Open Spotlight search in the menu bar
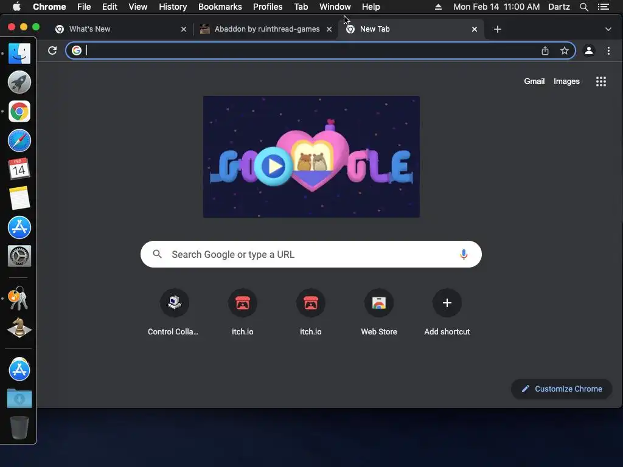 click(583, 7)
